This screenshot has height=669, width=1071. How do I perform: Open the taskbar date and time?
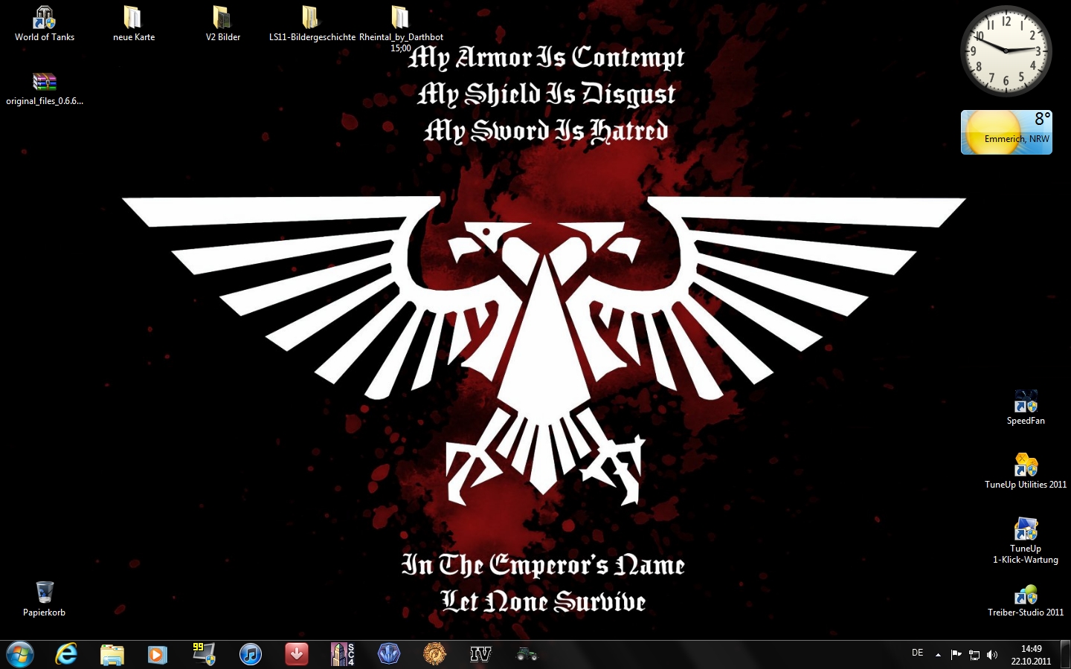pos(1031,655)
